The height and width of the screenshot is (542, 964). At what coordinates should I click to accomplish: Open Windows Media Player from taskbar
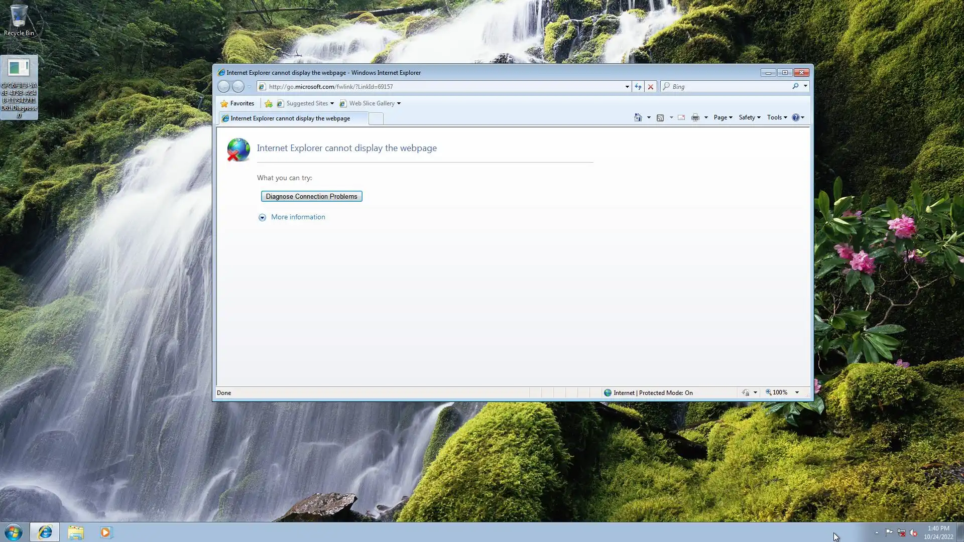point(105,532)
